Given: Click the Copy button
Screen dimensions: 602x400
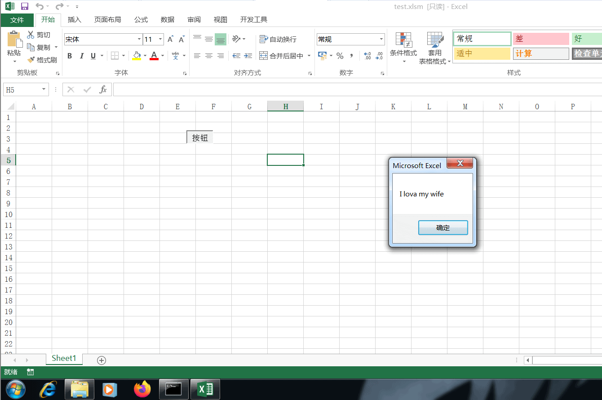Looking at the screenshot, I should [x=39, y=47].
